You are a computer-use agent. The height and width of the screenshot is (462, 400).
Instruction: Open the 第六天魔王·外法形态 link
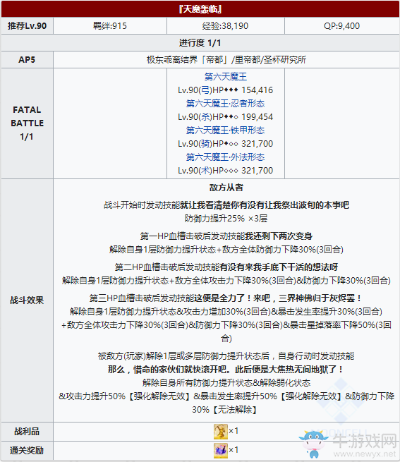click(x=226, y=157)
